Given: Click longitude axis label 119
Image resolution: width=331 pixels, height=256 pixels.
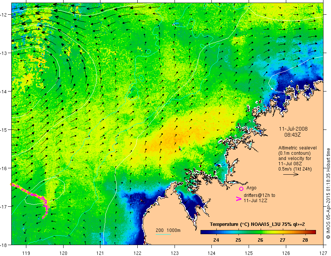Looking at the screenshot, I should [26, 253].
